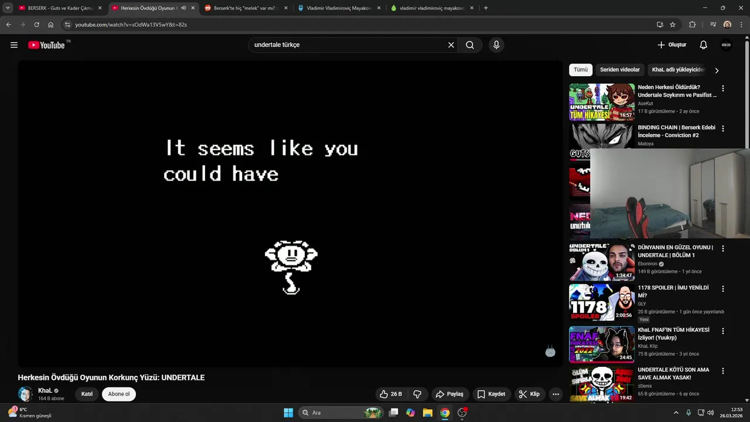
Task: Open options for KhaL FNAF'IN TÜM HİKAYESİ video
Action: tap(722, 331)
